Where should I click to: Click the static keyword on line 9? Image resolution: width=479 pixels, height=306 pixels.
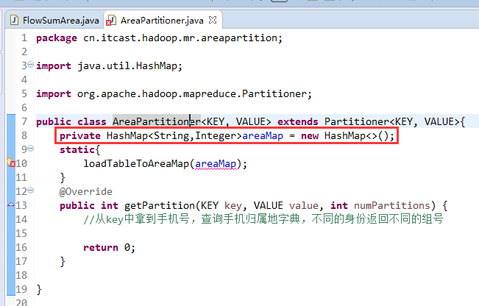pos(77,149)
